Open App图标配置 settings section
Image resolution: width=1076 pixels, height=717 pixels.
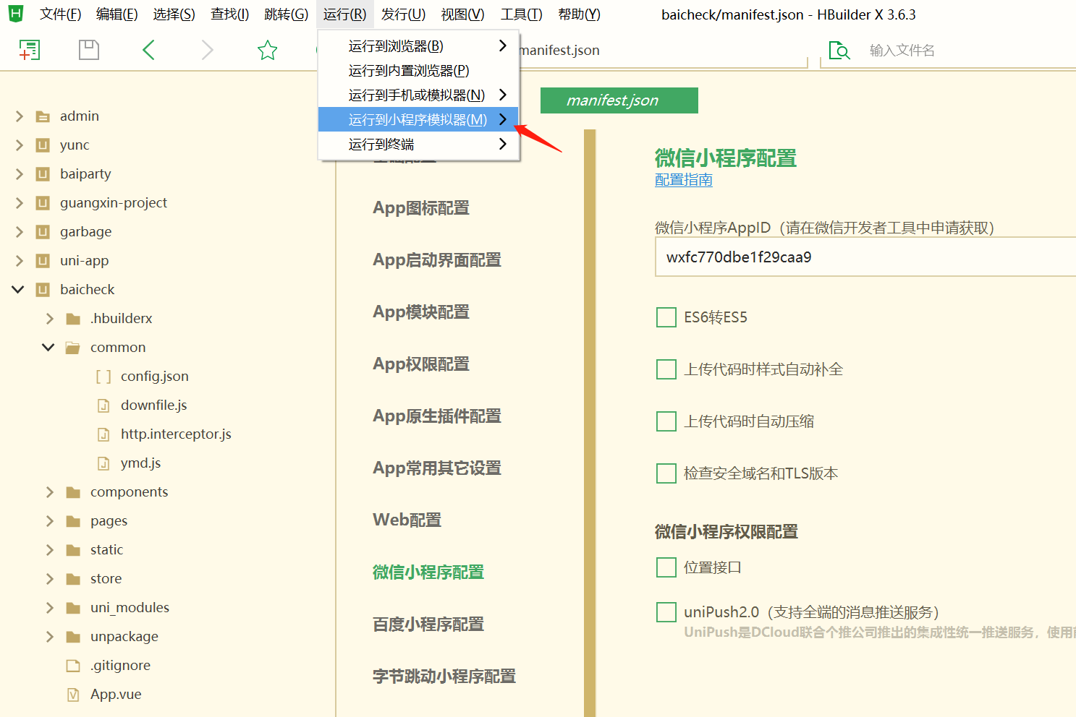click(x=421, y=208)
